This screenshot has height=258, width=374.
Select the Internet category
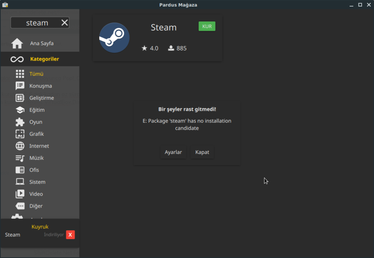[39, 146]
